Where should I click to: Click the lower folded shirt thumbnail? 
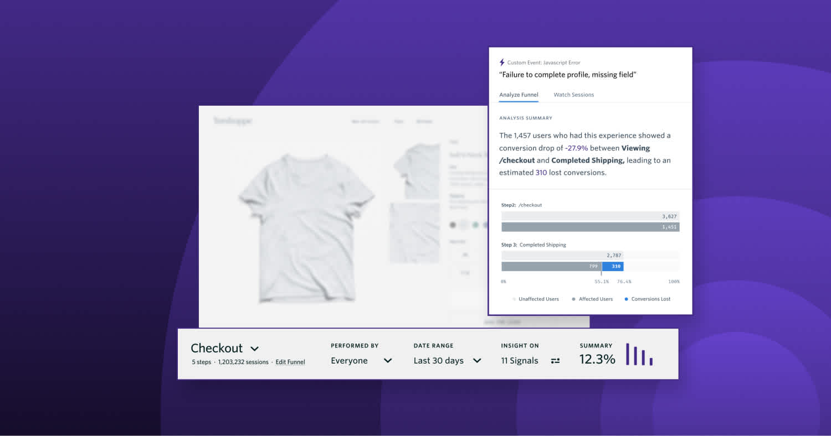coord(414,232)
